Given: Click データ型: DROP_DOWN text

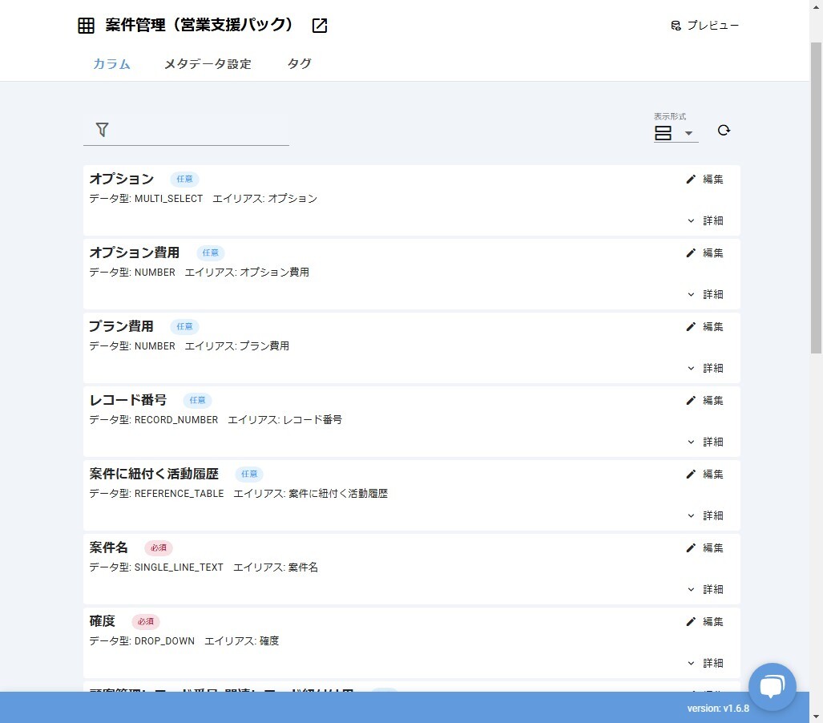Looking at the screenshot, I should (x=142, y=641).
